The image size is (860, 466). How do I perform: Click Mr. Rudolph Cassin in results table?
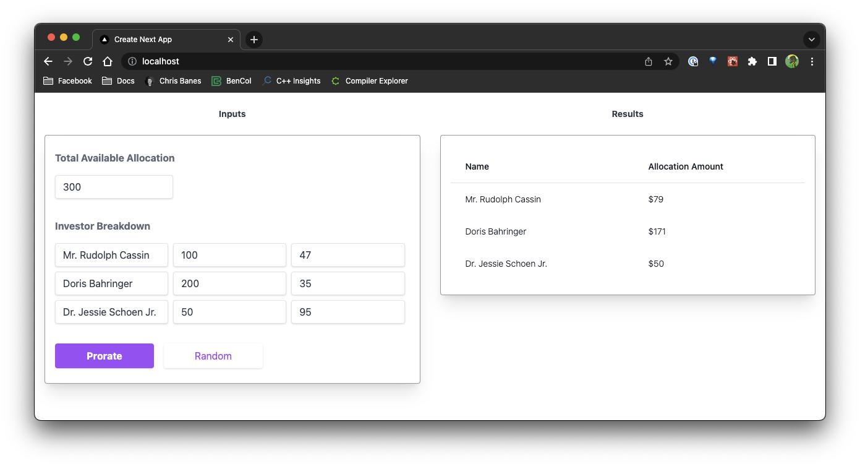[x=503, y=199]
